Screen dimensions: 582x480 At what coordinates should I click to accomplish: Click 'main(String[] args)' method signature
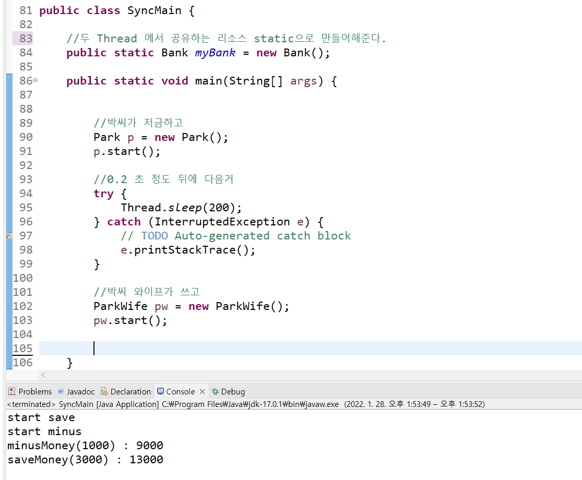(259, 81)
